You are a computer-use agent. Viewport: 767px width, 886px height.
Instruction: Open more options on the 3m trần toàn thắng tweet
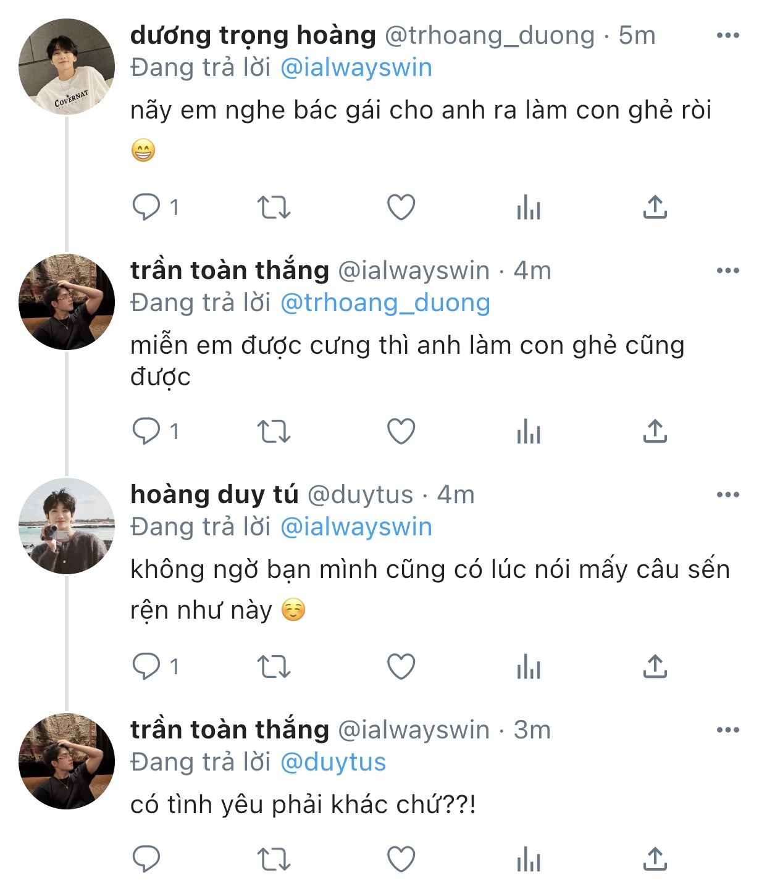727,730
